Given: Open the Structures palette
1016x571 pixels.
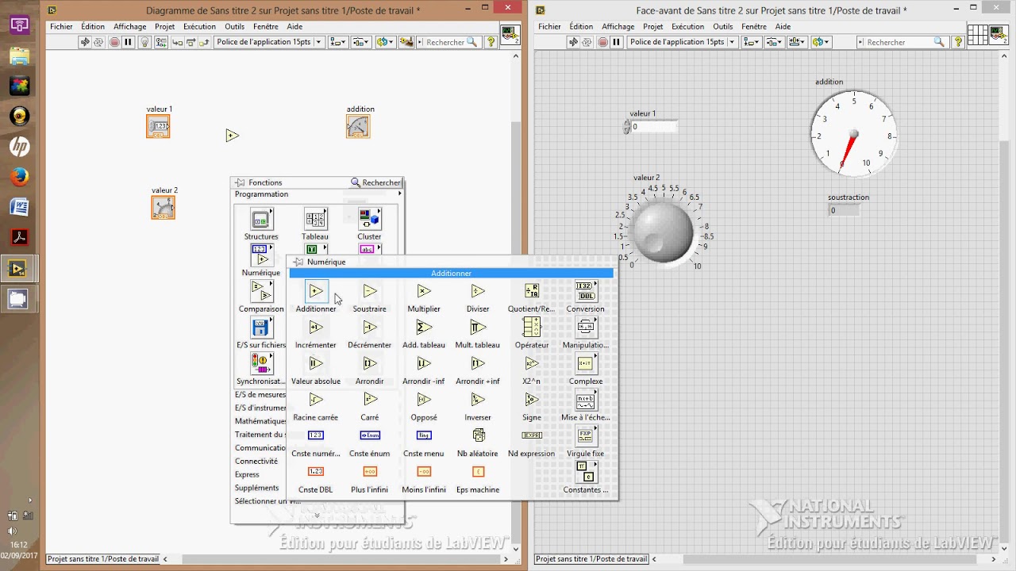Looking at the screenshot, I should (261, 219).
